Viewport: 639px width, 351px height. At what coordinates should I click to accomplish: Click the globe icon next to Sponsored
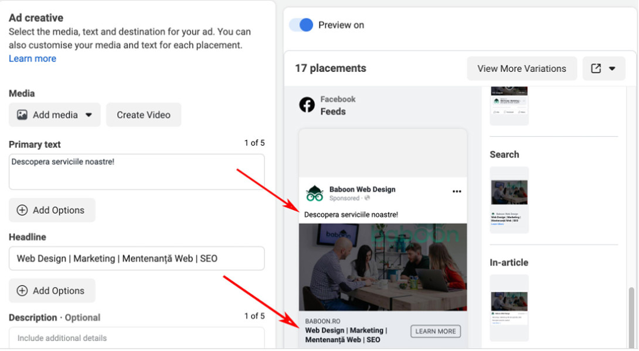pyautogui.click(x=367, y=198)
